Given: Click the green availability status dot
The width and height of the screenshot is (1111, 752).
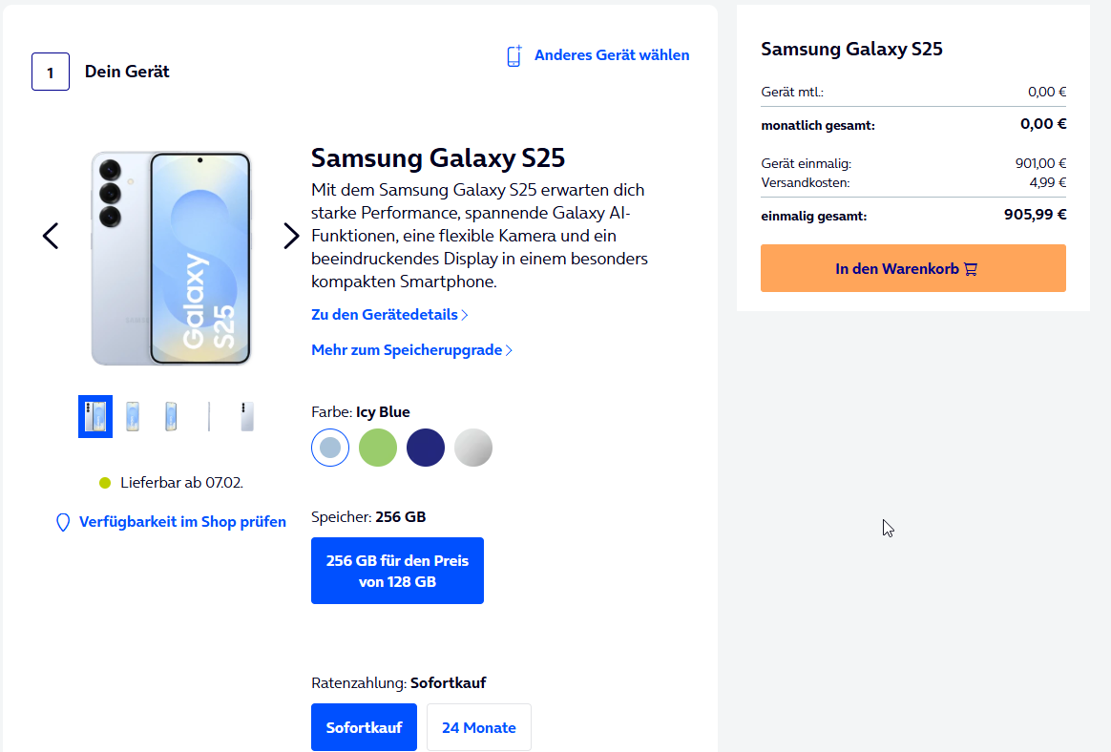Looking at the screenshot, I should pos(105,483).
